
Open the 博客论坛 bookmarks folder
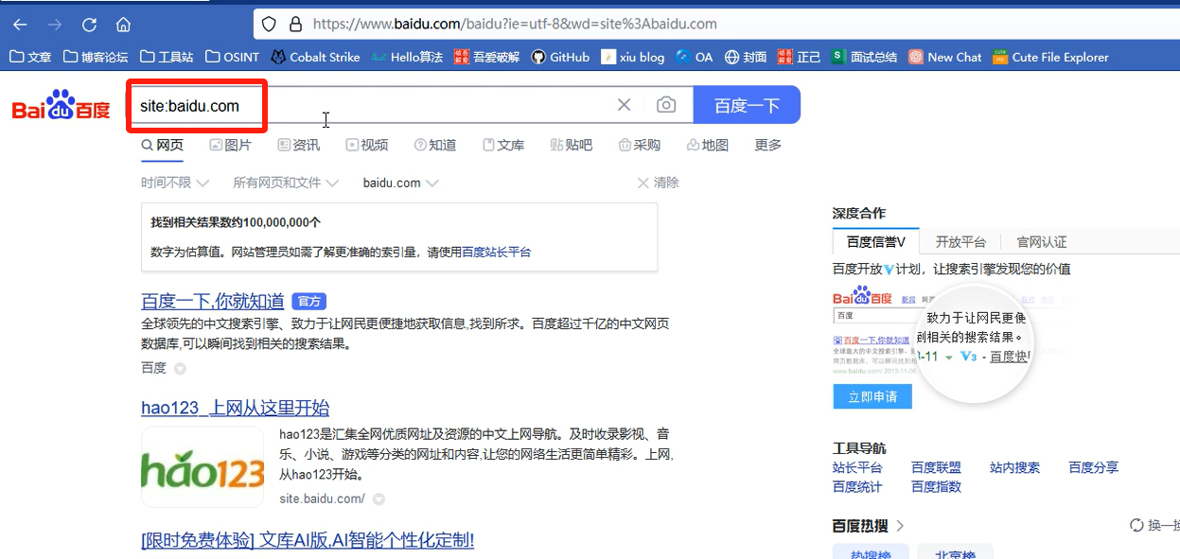click(x=96, y=57)
